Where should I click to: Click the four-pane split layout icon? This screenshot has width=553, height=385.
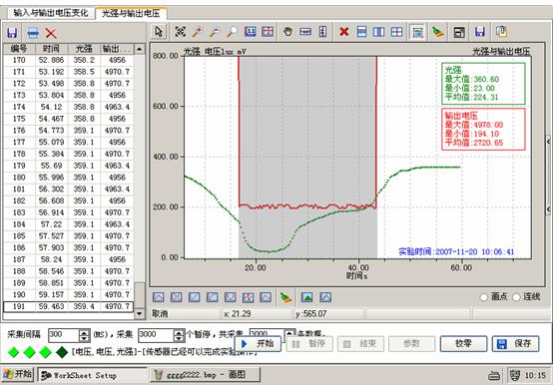pyautogui.click(x=396, y=32)
